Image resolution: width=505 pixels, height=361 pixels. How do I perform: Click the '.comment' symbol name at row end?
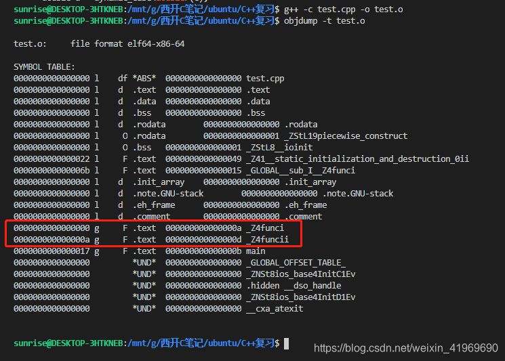tap(303, 217)
